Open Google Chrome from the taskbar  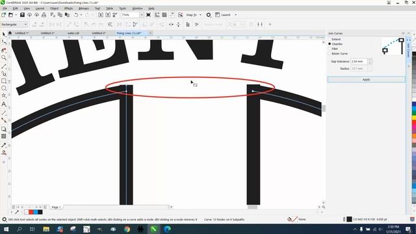point(127,229)
